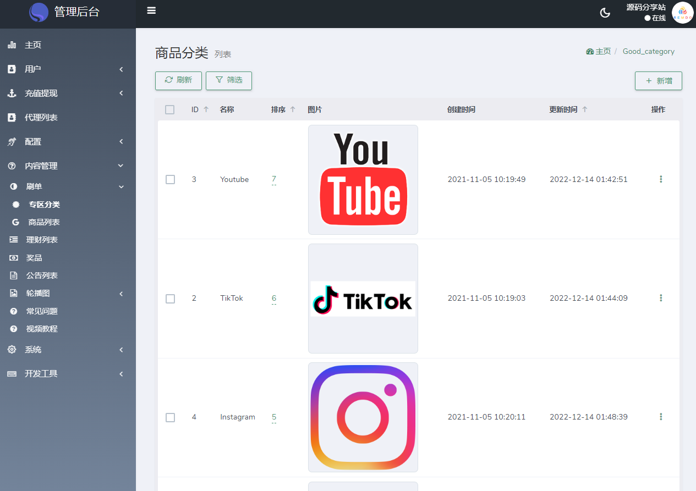Image resolution: width=696 pixels, height=491 pixels.
Task: Click the 新增 add button
Action: (x=658, y=81)
